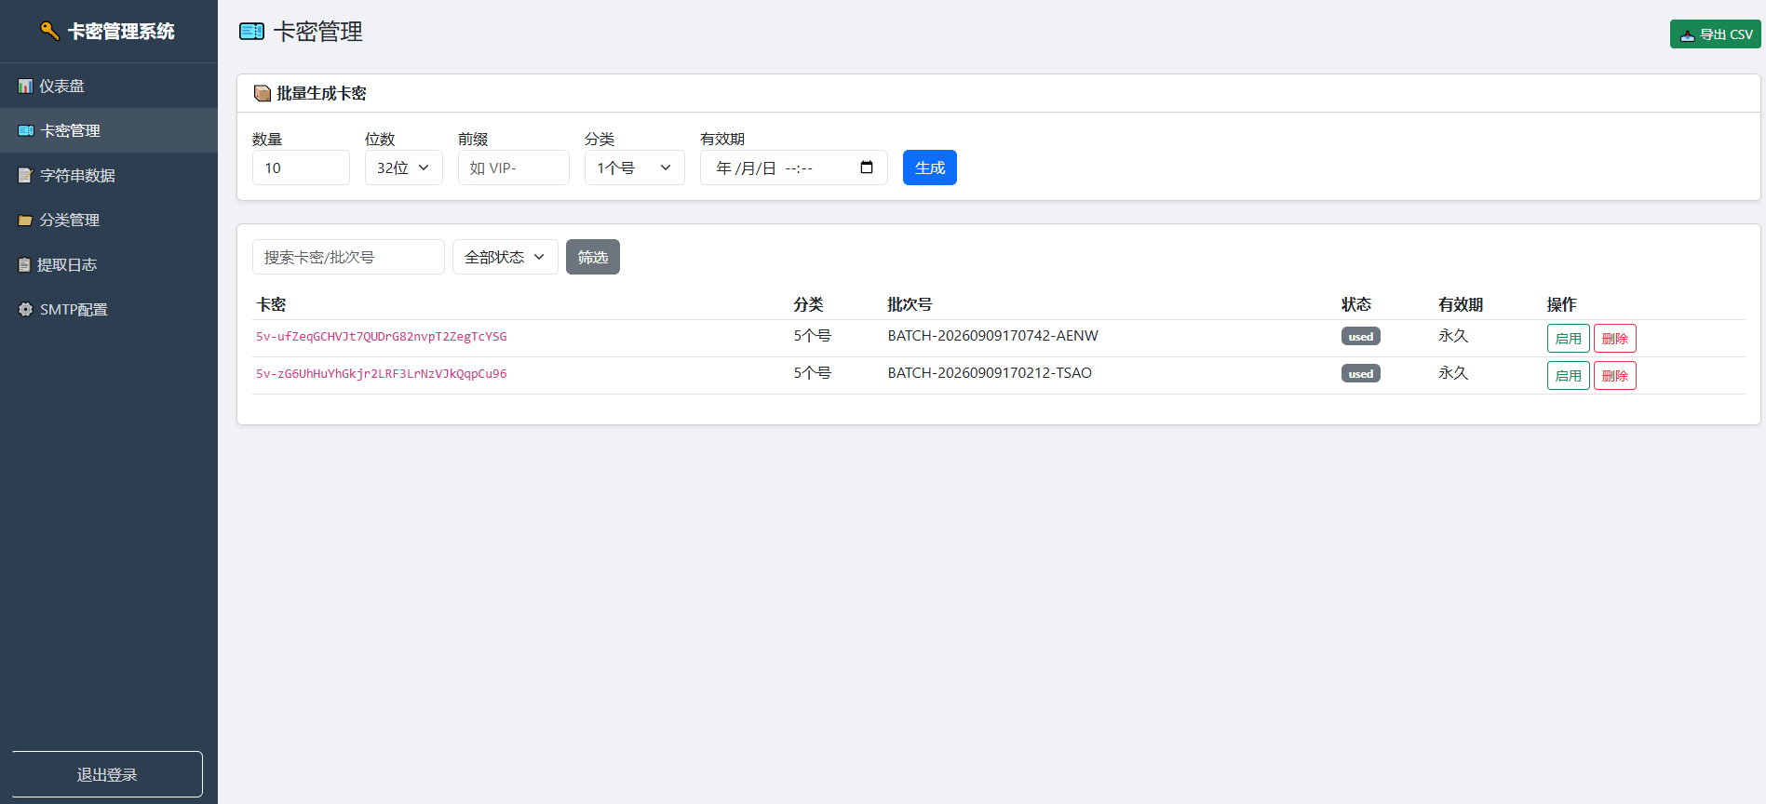The width and height of the screenshot is (1766, 804).
Task: Focus the 有效期 date-time input
Action: click(x=794, y=167)
